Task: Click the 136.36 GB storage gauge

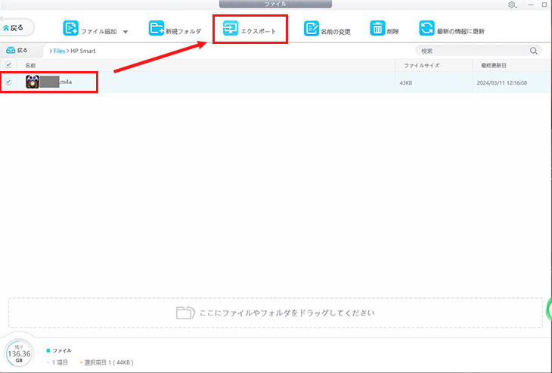Action: [19, 353]
